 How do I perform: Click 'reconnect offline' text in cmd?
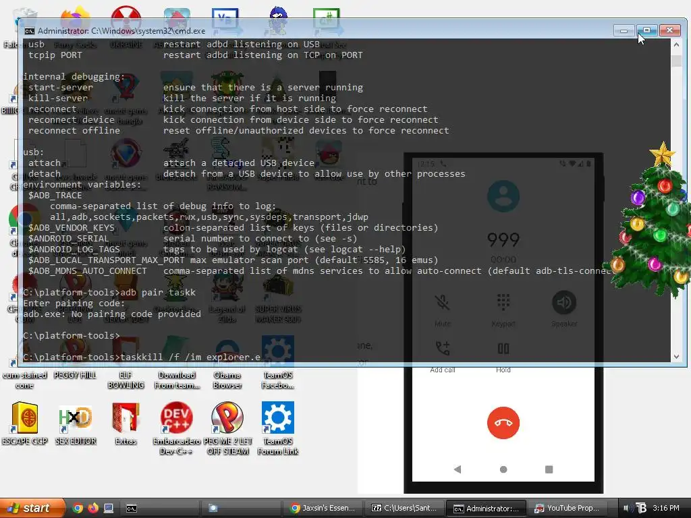pyautogui.click(x=74, y=131)
